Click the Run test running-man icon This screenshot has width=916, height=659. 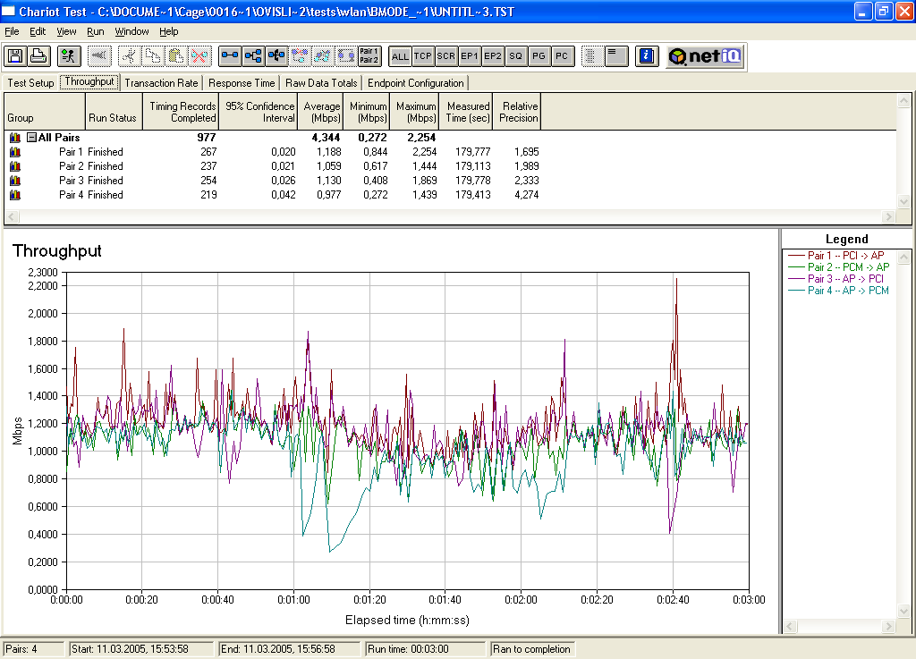69,56
